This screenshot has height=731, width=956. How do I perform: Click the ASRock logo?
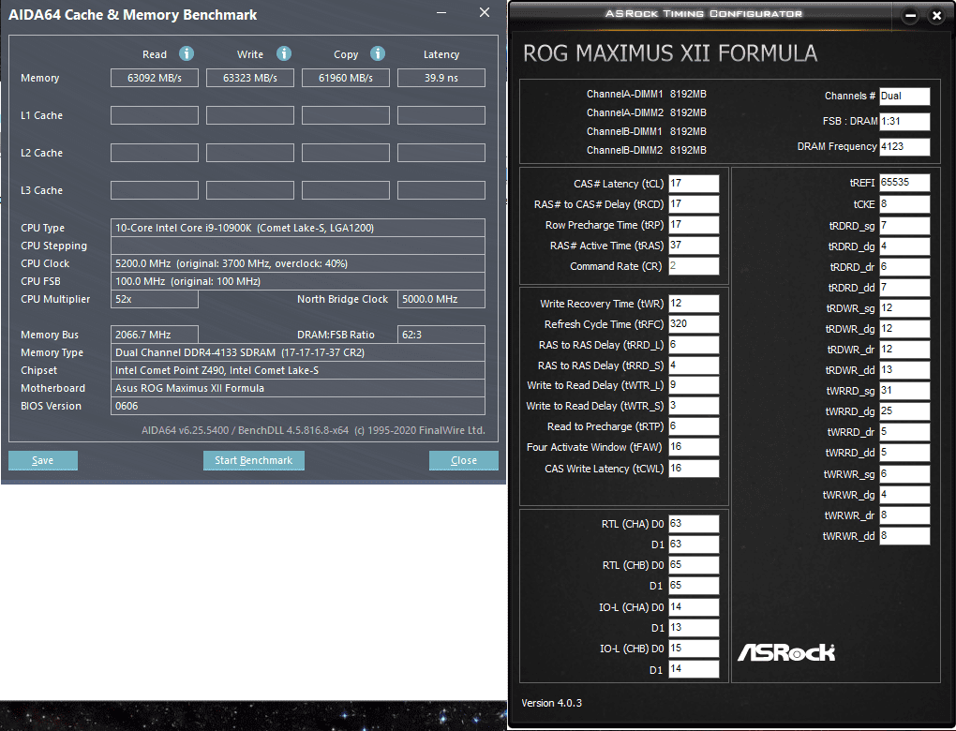click(786, 652)
